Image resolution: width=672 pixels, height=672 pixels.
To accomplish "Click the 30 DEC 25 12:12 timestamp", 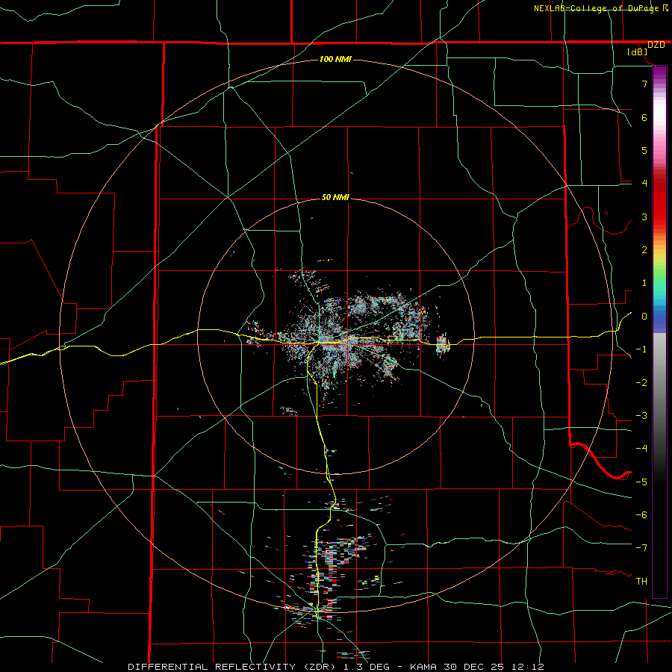I will (494, 667).
